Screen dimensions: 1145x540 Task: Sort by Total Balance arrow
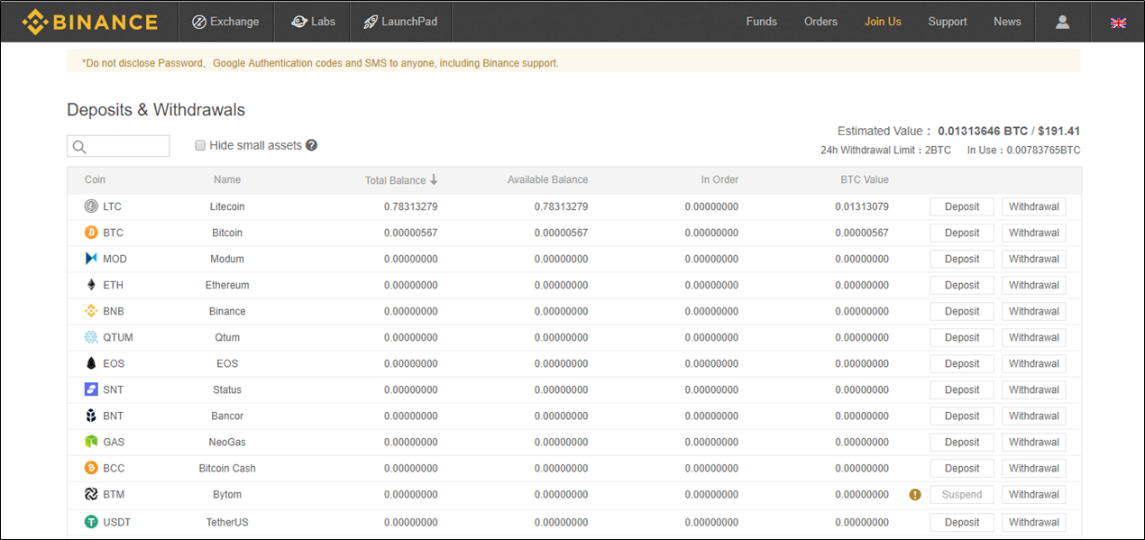(434, 179)
